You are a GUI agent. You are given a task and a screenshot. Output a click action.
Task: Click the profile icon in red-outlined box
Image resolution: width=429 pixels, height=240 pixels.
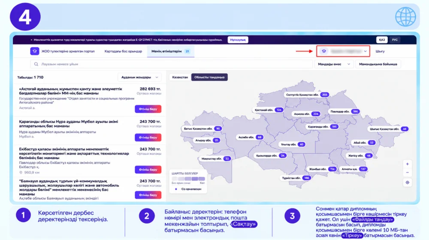[x=324, y=51]
